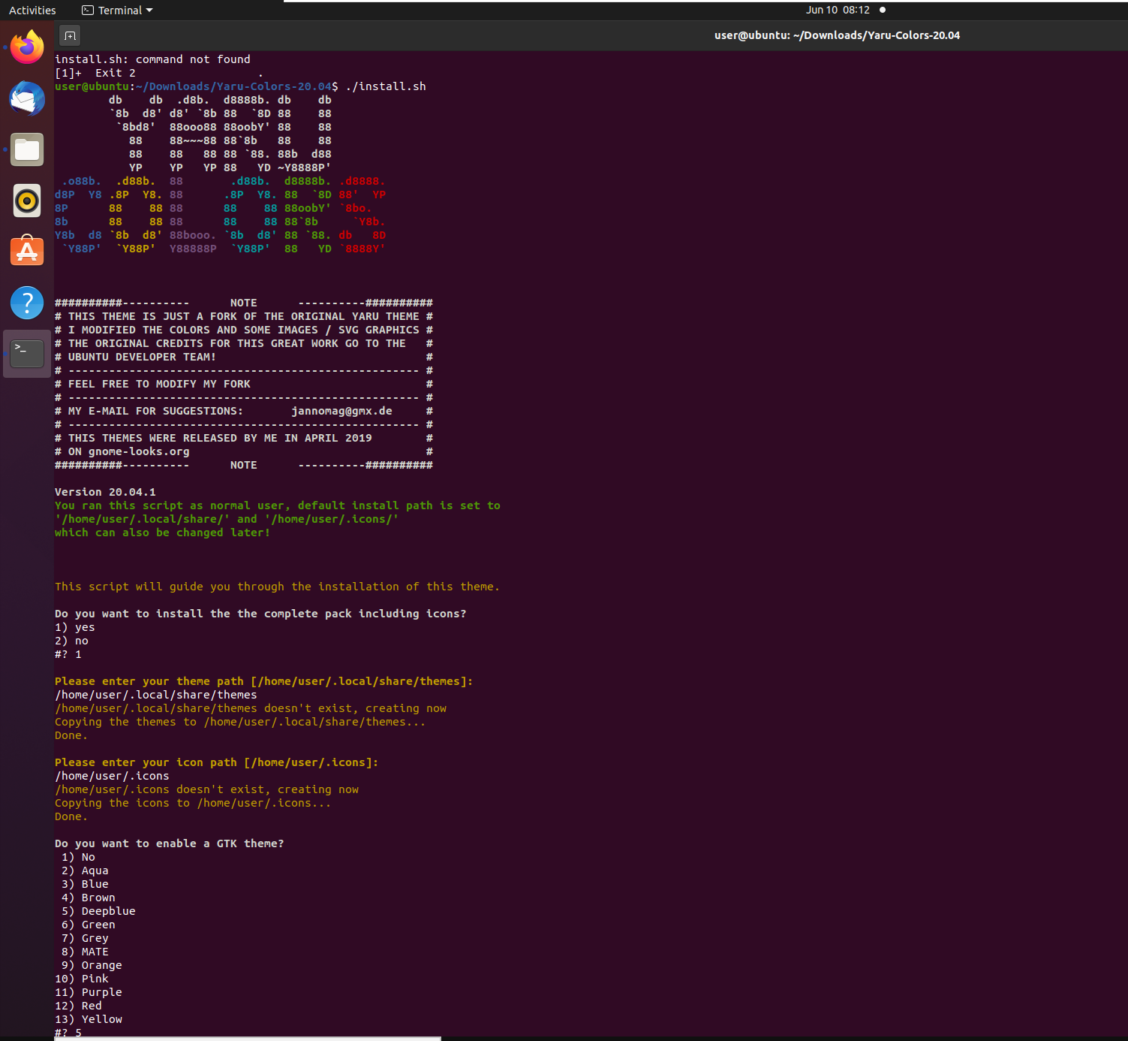Image resolution: width=1128 pixels, height=1041 pixels.
Task: Click 'Do you want to install the complete pack' question
Action: click(x=260, y=614)
